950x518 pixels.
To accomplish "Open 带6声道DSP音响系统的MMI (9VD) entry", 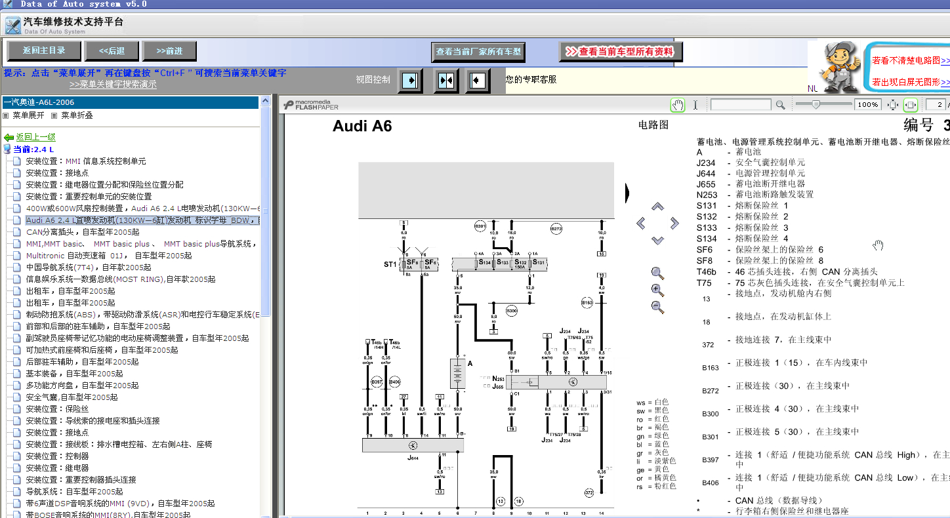I will coord(120,504).
